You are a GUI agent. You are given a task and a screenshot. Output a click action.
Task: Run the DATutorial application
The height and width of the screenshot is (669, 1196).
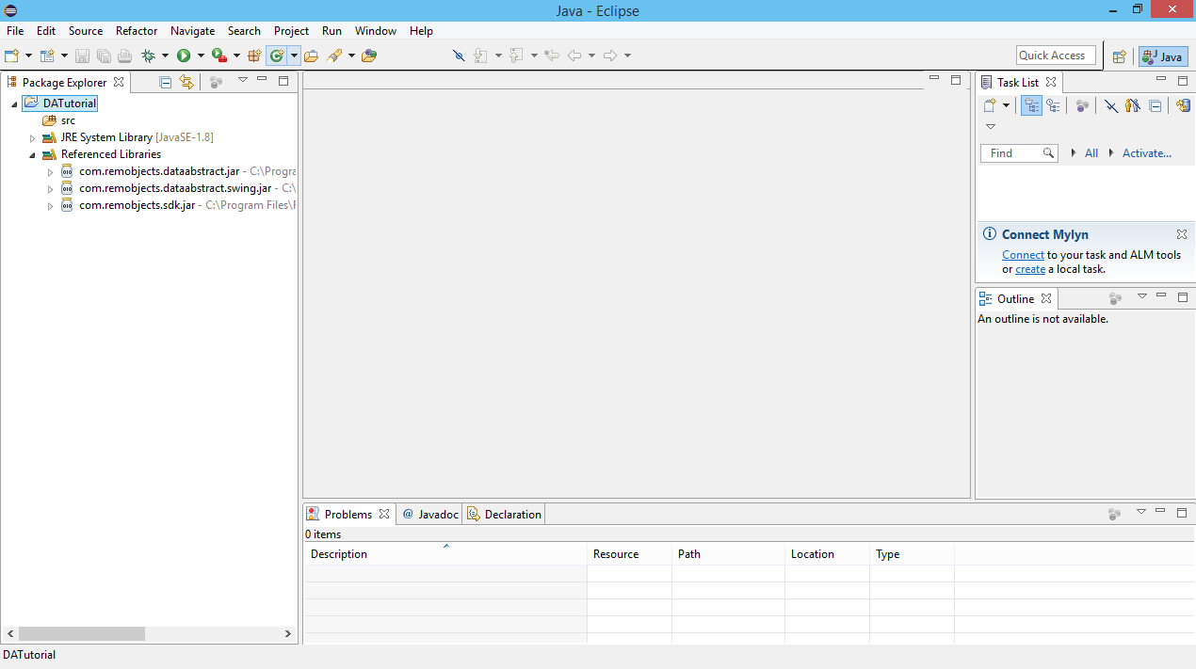184,56
